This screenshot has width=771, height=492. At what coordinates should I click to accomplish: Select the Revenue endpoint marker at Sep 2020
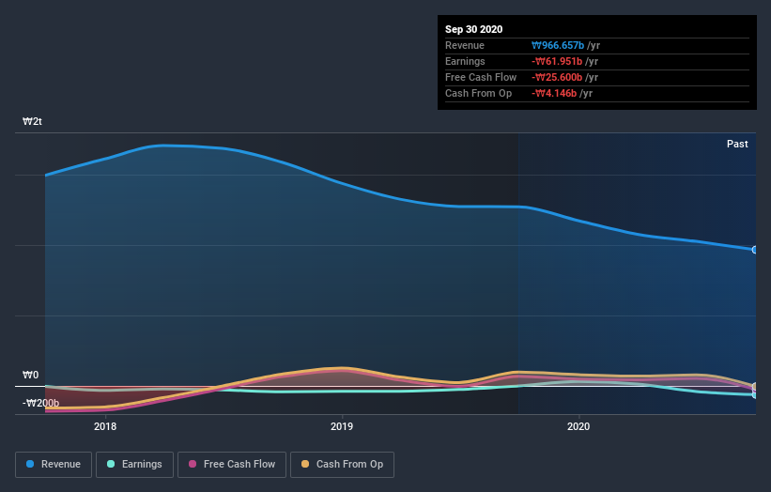(755, 250)
